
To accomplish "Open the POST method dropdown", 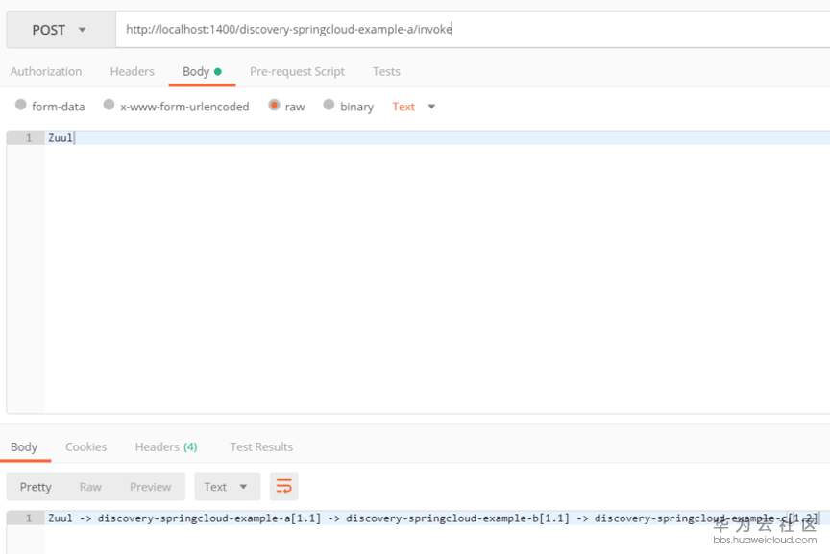I will 60,29.
